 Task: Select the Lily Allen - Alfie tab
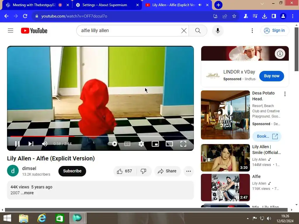(173, 5)
